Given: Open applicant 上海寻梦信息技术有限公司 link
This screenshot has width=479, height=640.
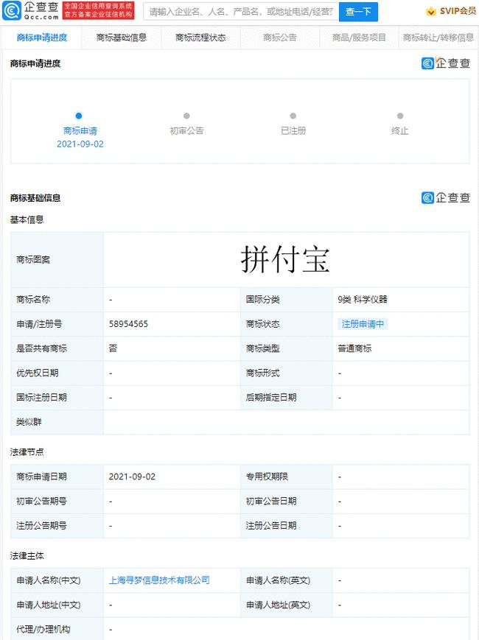Looking at the screenshot, I should (x=159, y=580).
